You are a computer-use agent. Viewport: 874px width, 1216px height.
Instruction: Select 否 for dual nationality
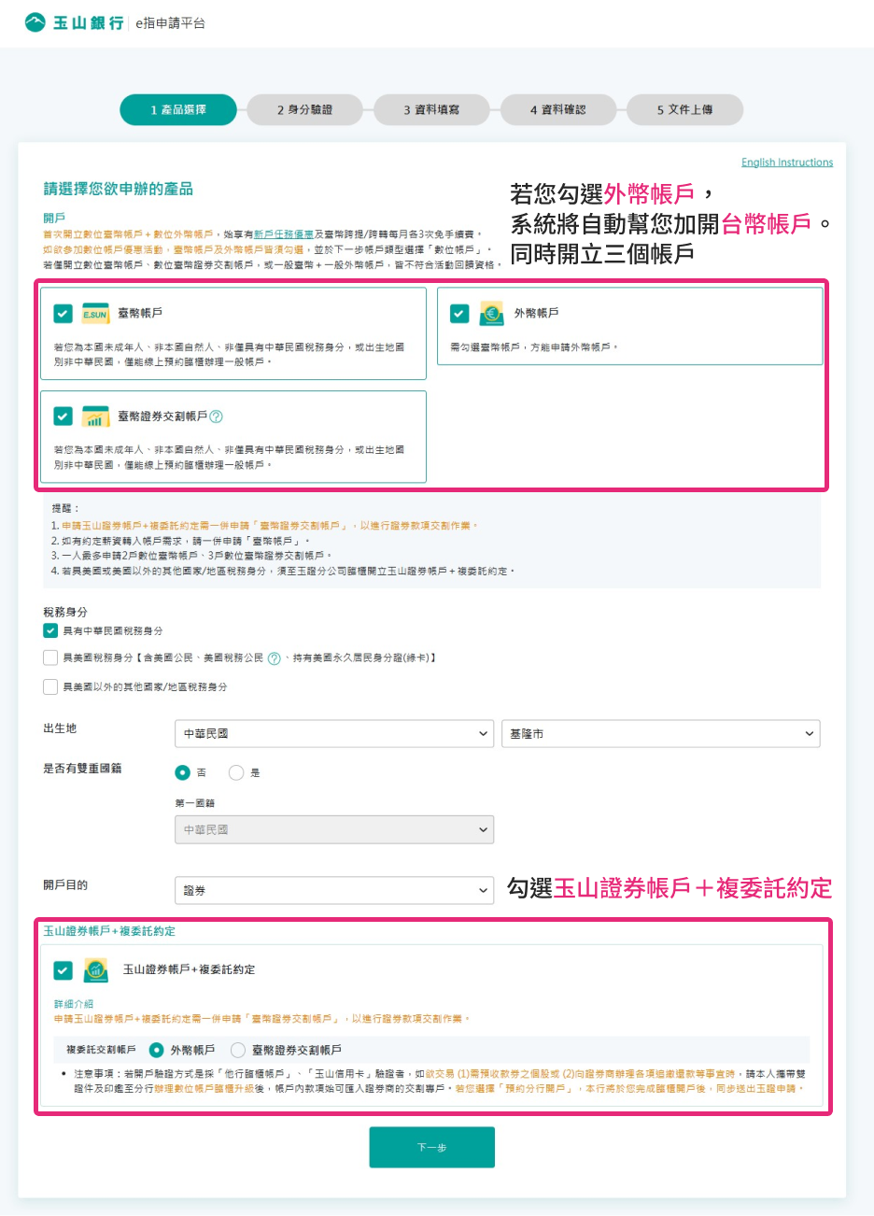(x=183, y=772)
